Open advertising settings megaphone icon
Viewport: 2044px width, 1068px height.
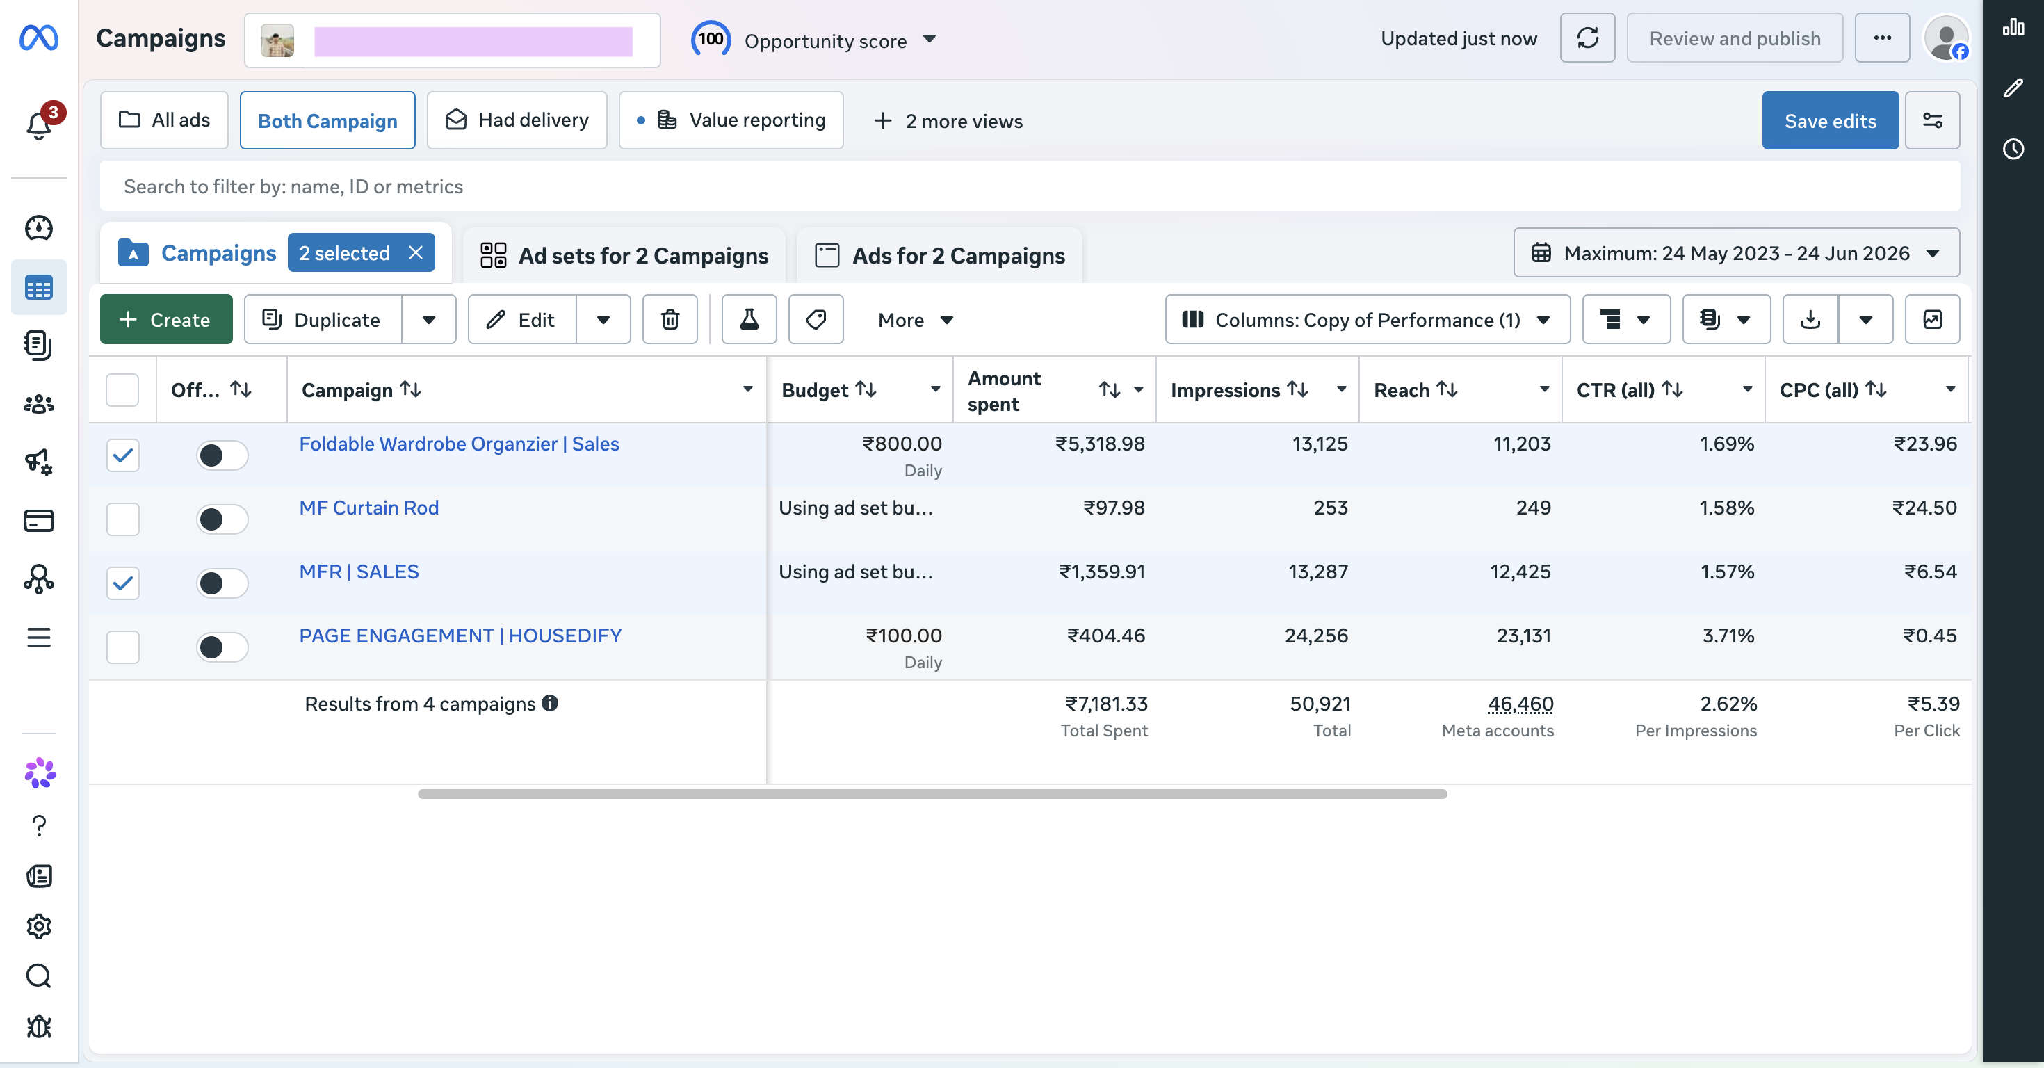[38, 462]
